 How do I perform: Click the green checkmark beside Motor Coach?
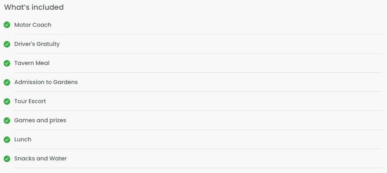pyautogui.click(x=7, y=25)
